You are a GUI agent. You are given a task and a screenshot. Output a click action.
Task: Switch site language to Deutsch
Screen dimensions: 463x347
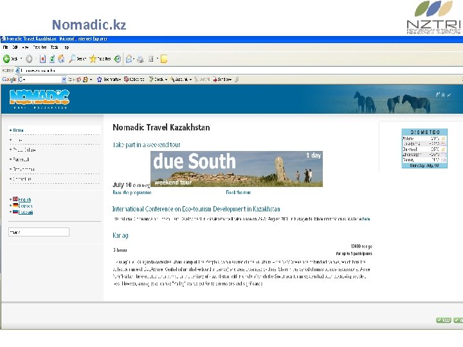coord(25,206)
